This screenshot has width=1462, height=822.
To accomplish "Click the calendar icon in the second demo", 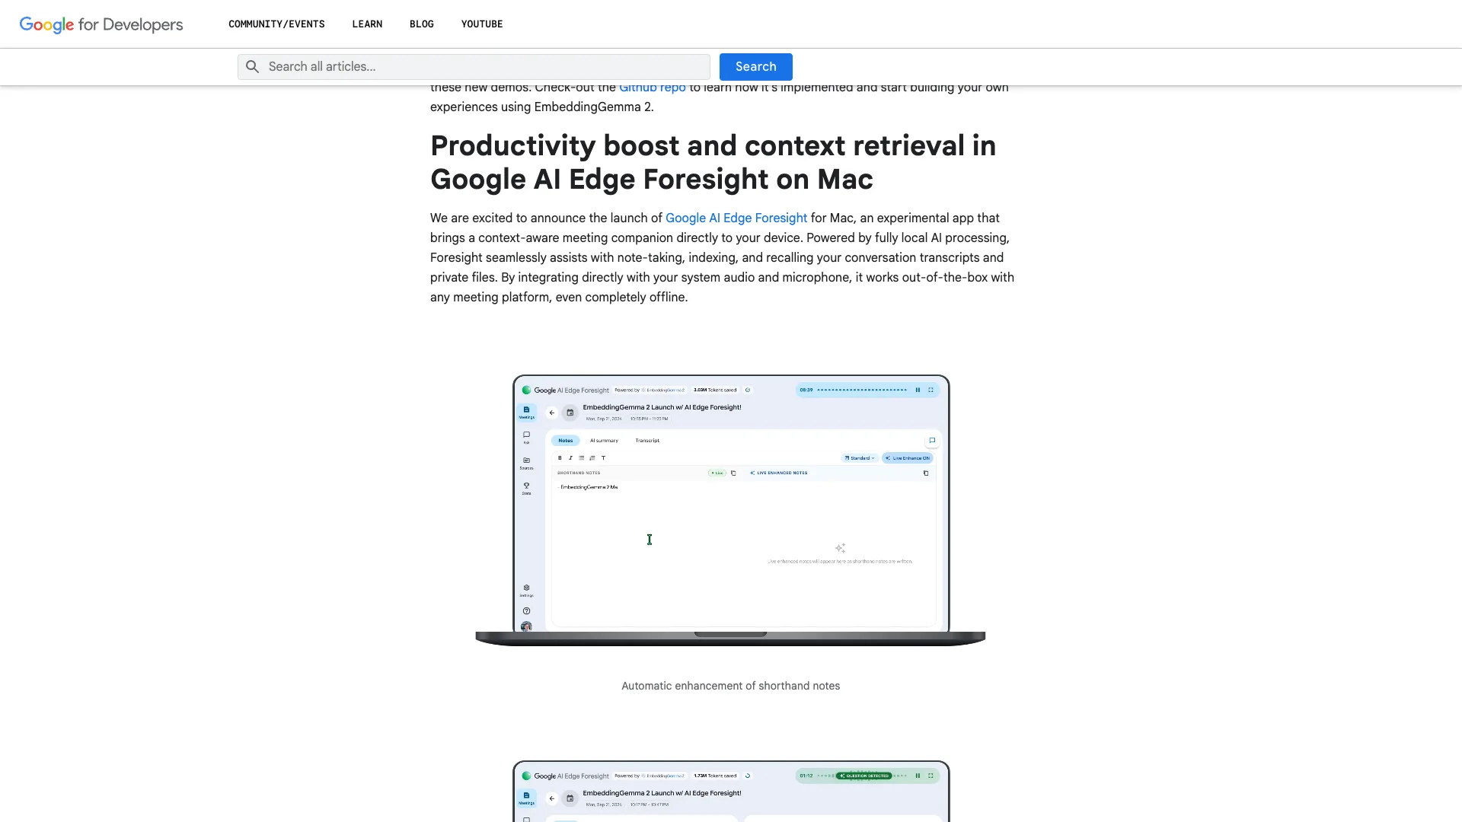I will click(570, 798).
